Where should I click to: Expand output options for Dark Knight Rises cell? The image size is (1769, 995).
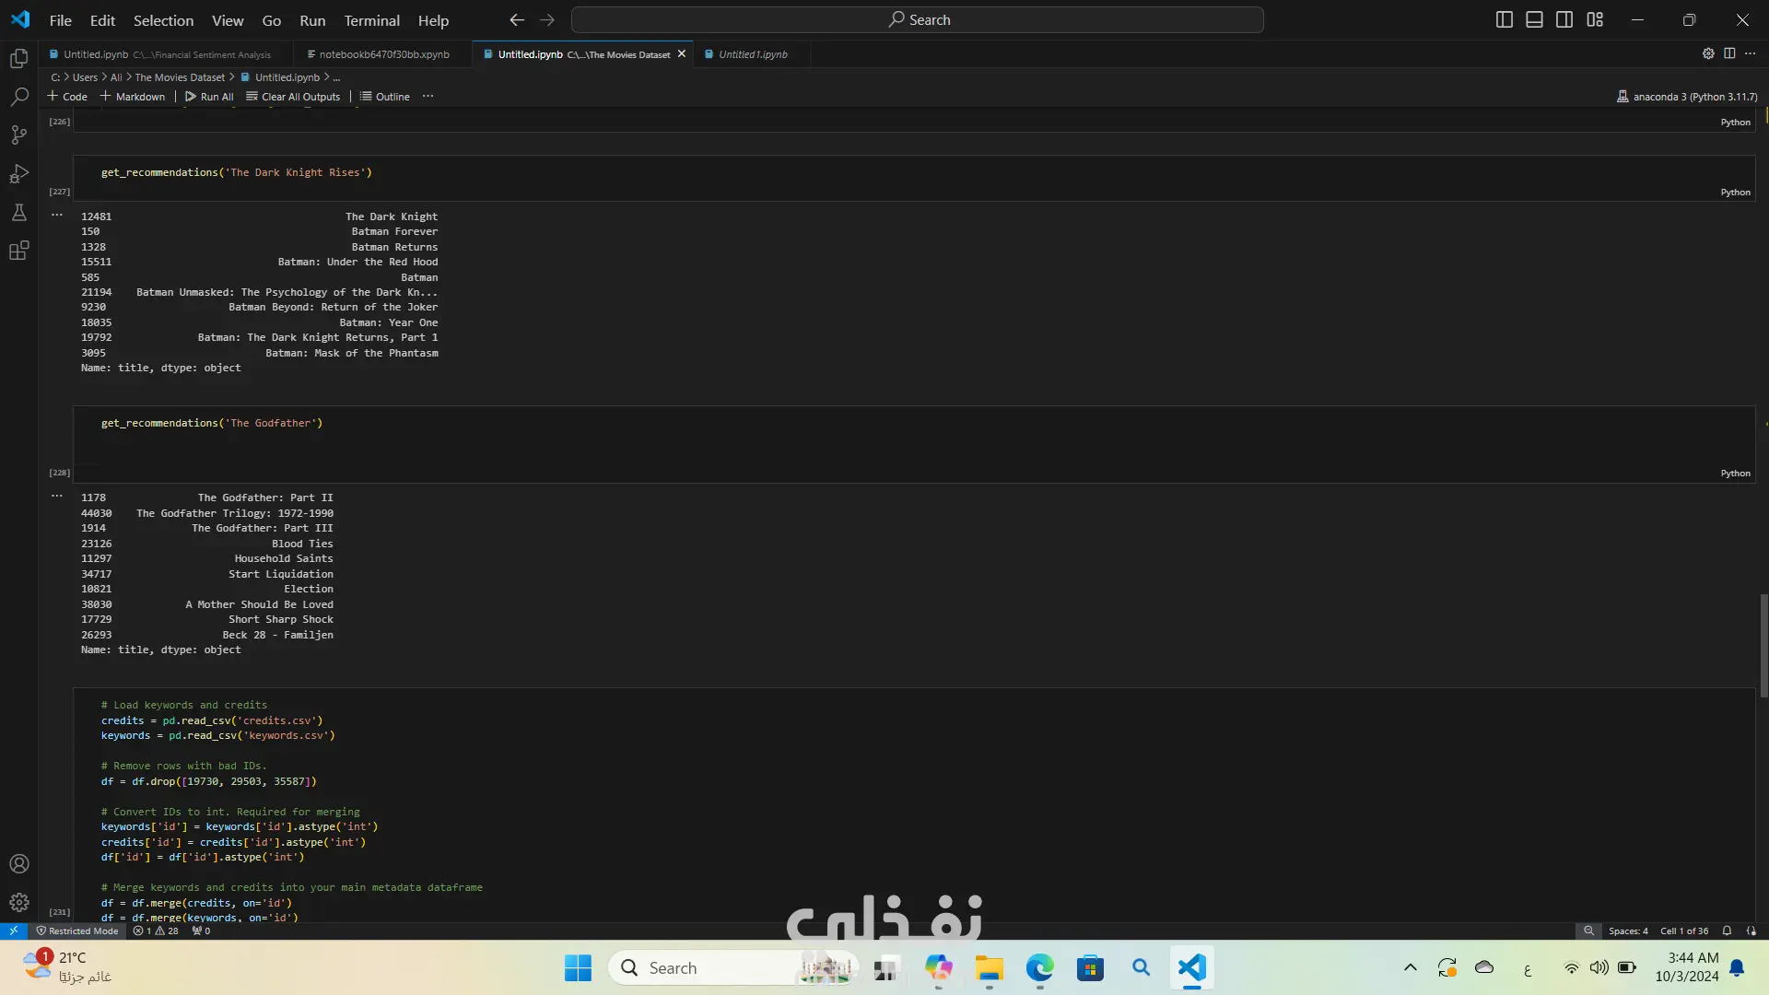pos(57,215)
